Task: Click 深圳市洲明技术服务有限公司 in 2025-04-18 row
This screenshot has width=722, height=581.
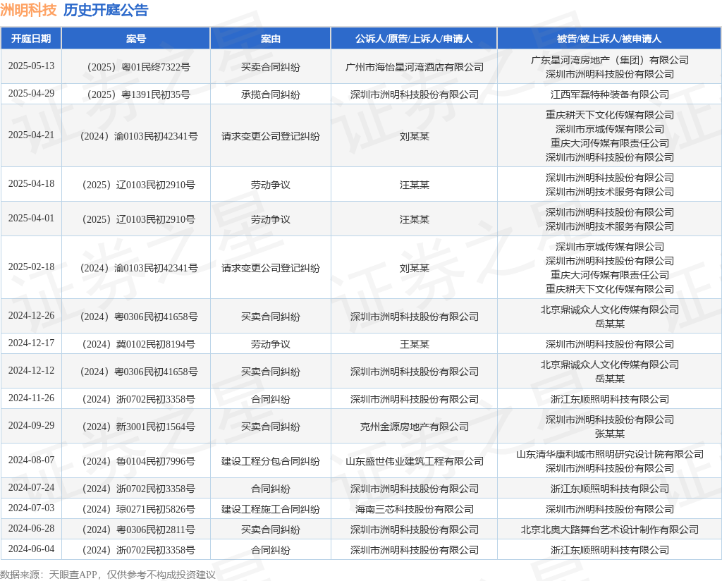Action: pos(610,192)
